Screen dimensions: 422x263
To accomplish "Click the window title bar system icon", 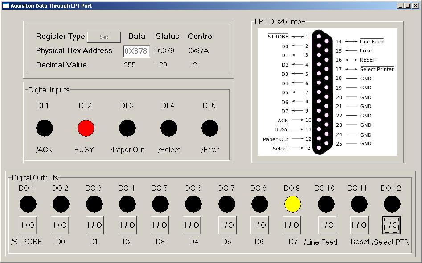I will pyautogui.click(x=6, y=6).
